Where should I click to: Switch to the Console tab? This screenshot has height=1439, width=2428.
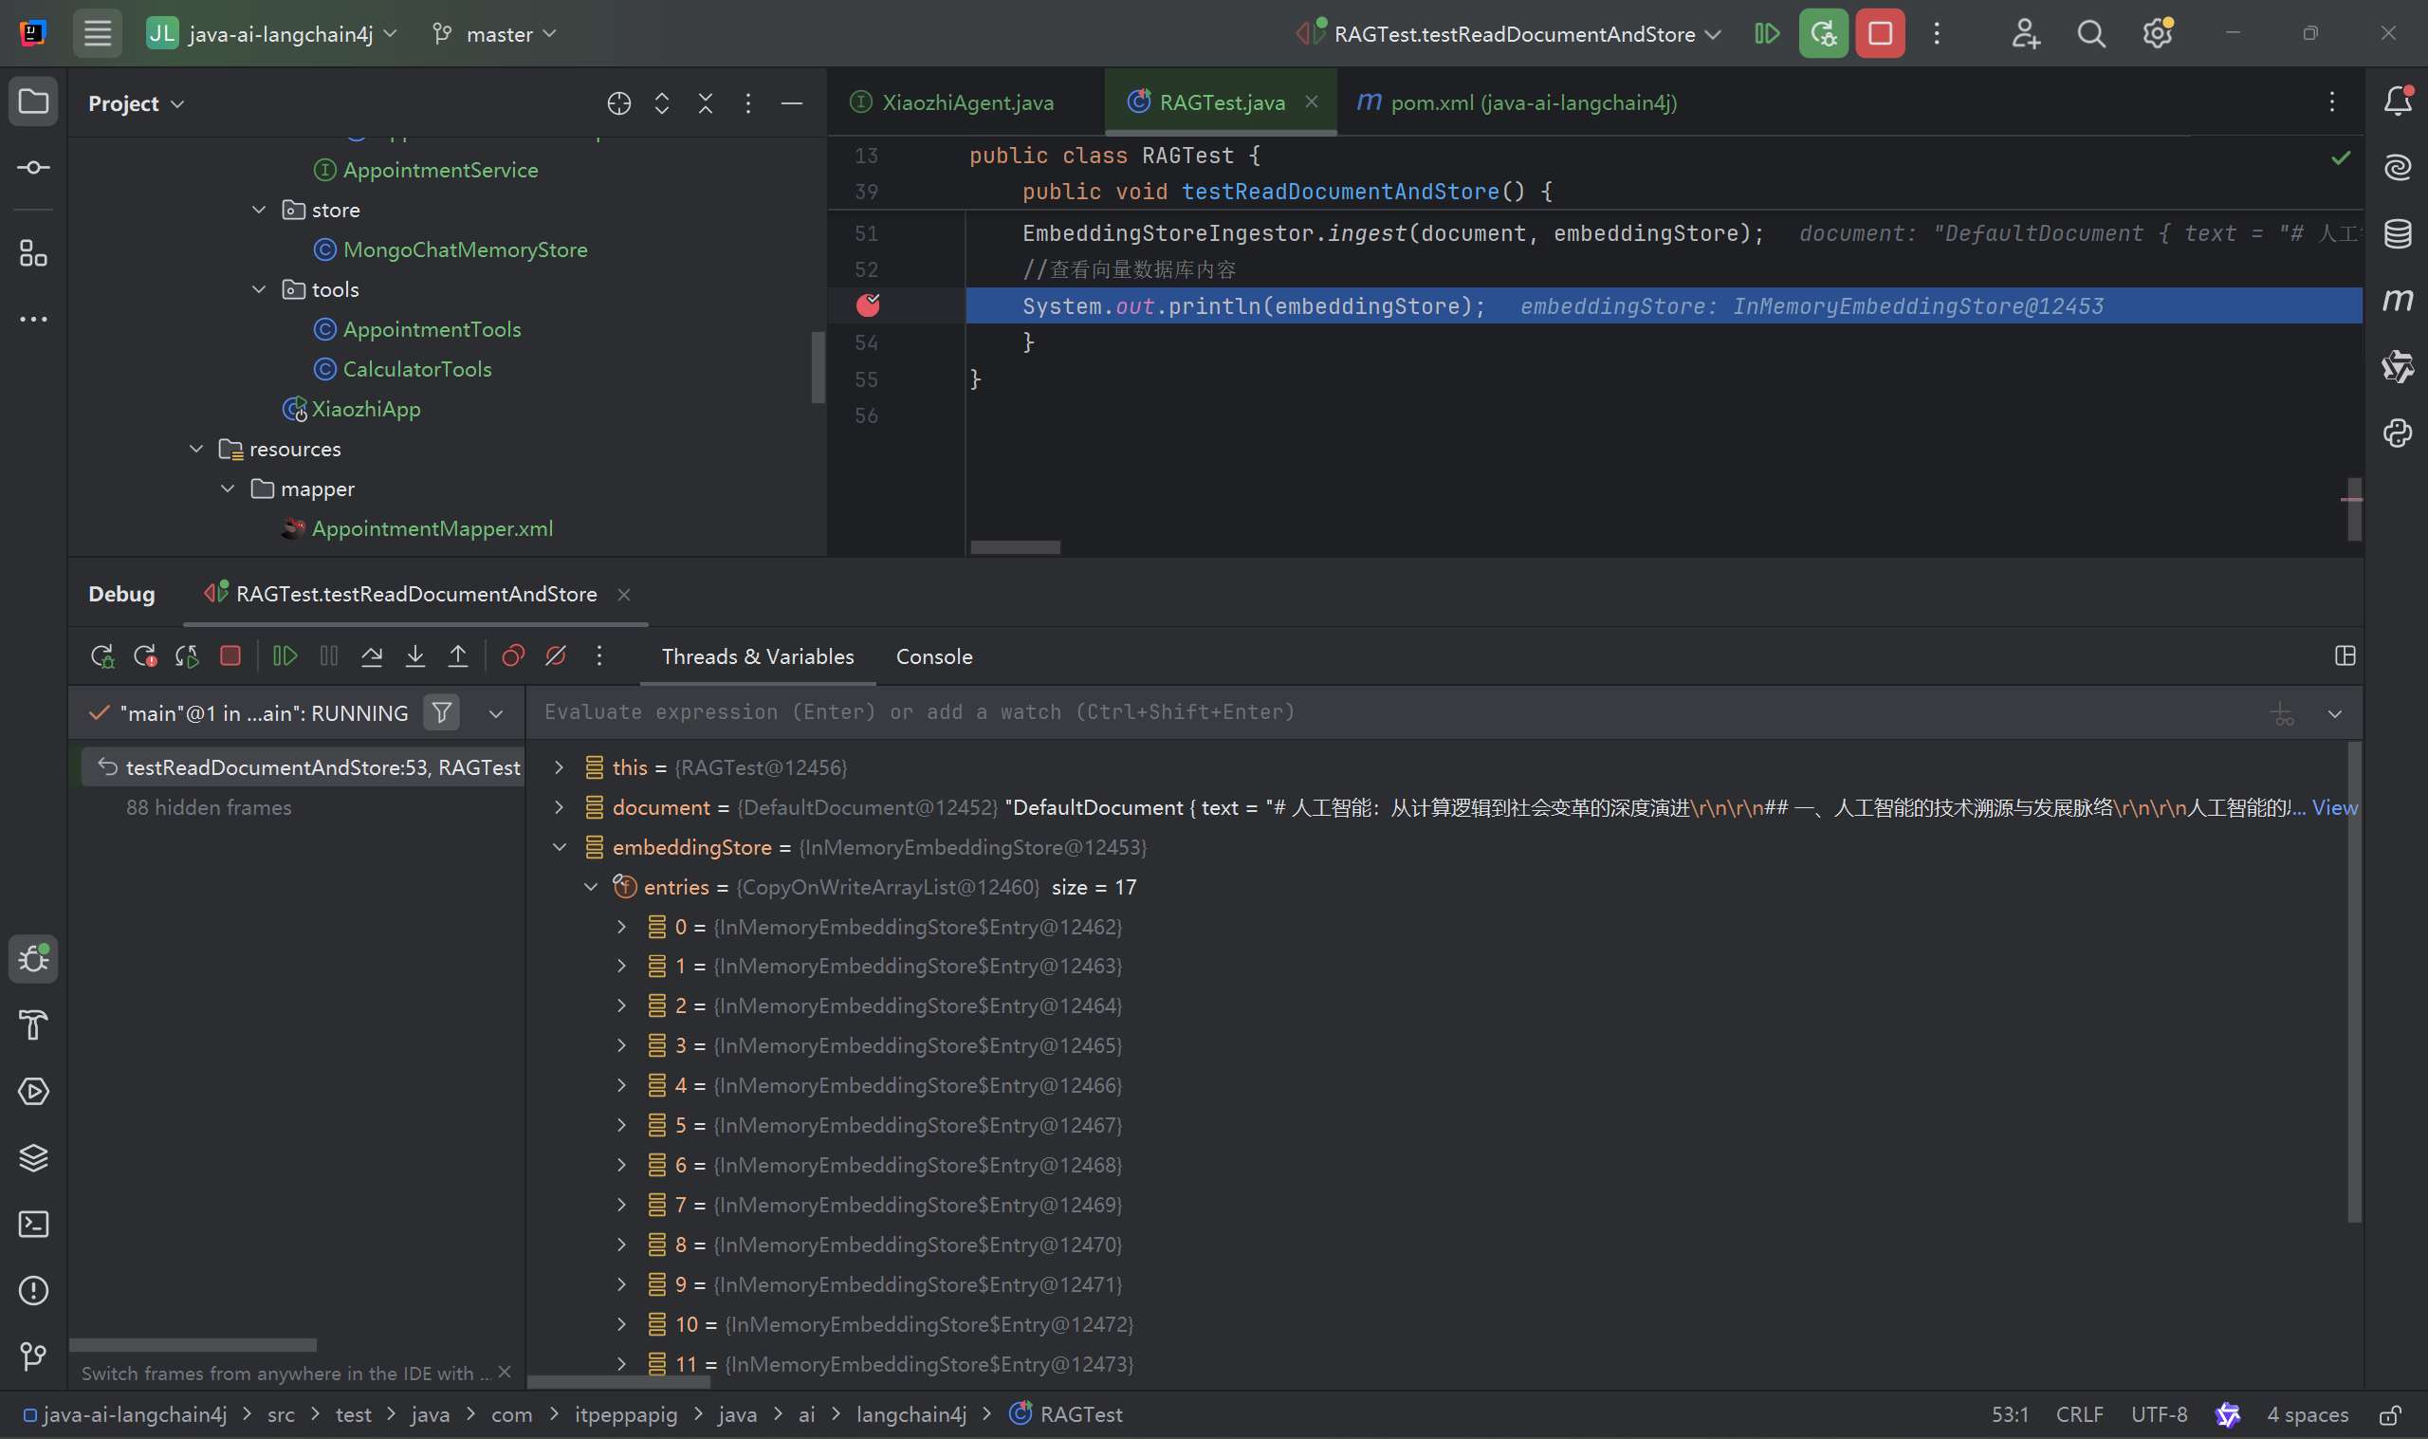(x=933, y=656)
